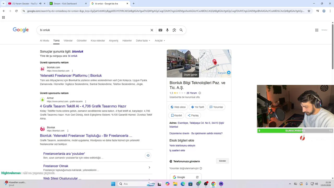Search by image with the lens icon
The image size is (334, 188).
[x=174, y=30]
